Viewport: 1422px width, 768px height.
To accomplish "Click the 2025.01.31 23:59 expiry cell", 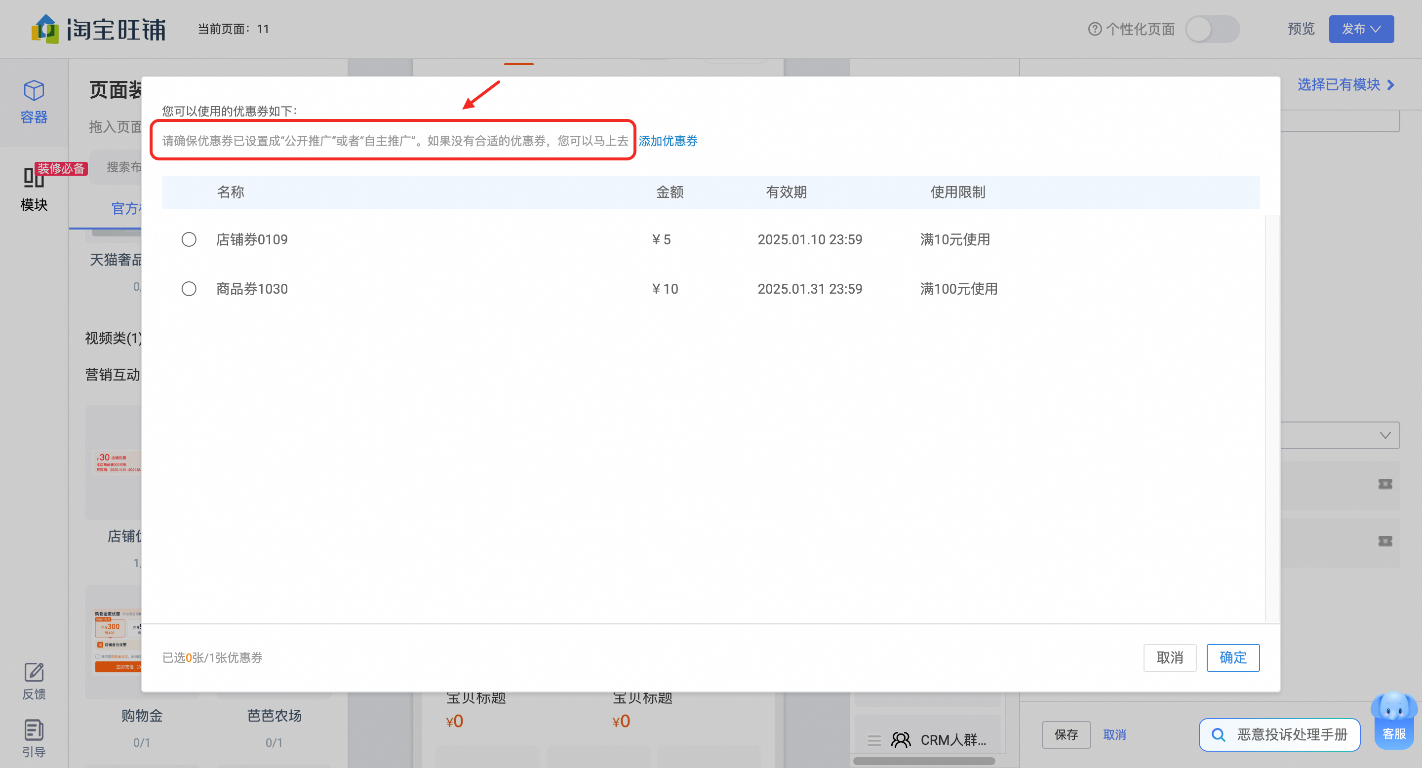I will 810,289.
